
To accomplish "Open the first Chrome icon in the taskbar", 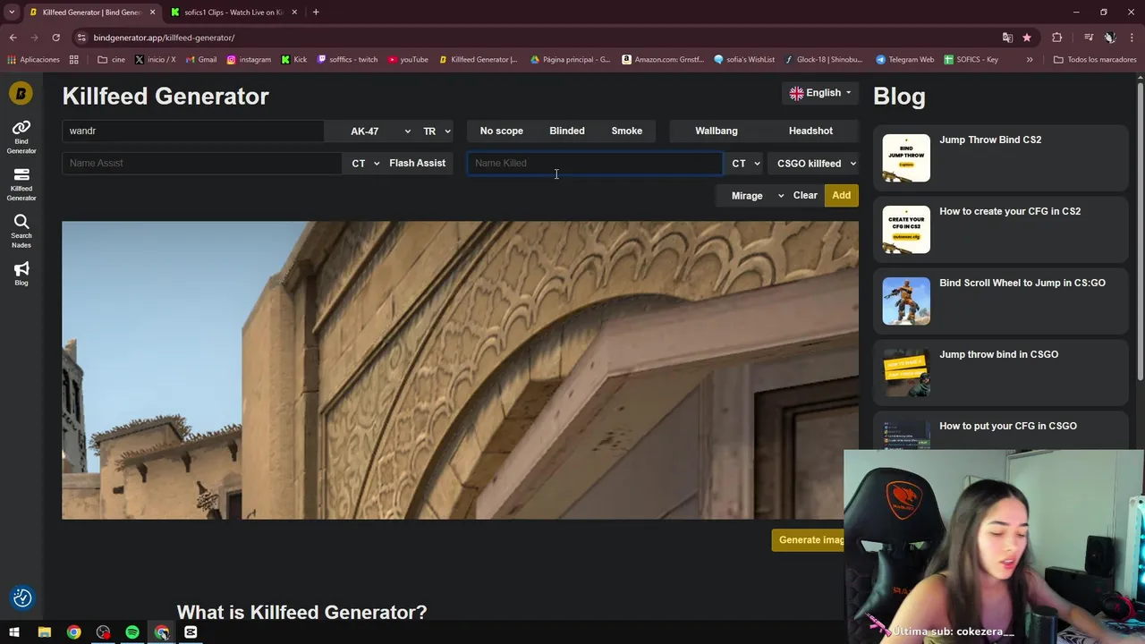I will (73, 632).
